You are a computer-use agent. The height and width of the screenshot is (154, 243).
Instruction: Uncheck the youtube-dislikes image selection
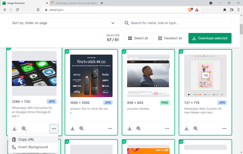point(124,51)
